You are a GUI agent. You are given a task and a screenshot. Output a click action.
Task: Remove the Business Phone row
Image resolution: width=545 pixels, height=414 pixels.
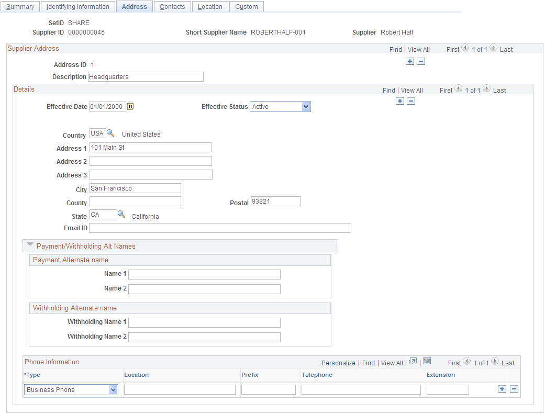(514, 389)
